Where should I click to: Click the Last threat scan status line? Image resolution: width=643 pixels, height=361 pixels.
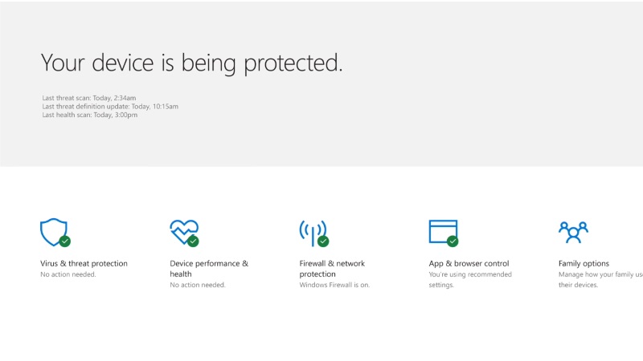pyautogui.click(x=88, y=98)
